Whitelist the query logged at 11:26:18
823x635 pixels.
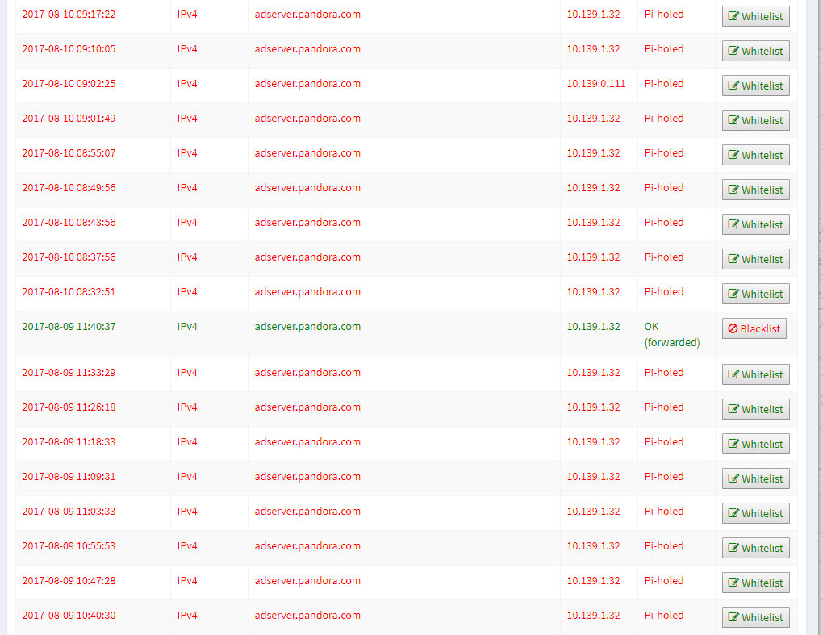click(x=755, y=409)
